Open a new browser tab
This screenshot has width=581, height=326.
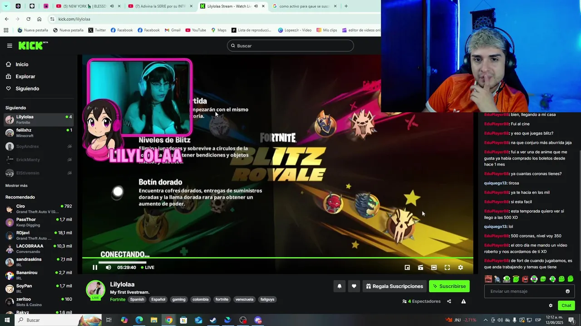pos(346,6)
